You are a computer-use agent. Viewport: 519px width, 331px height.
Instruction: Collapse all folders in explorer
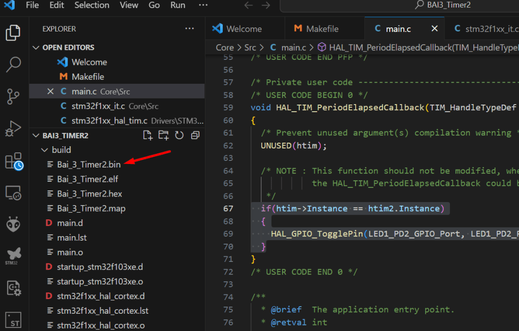(x=195, y=136)
